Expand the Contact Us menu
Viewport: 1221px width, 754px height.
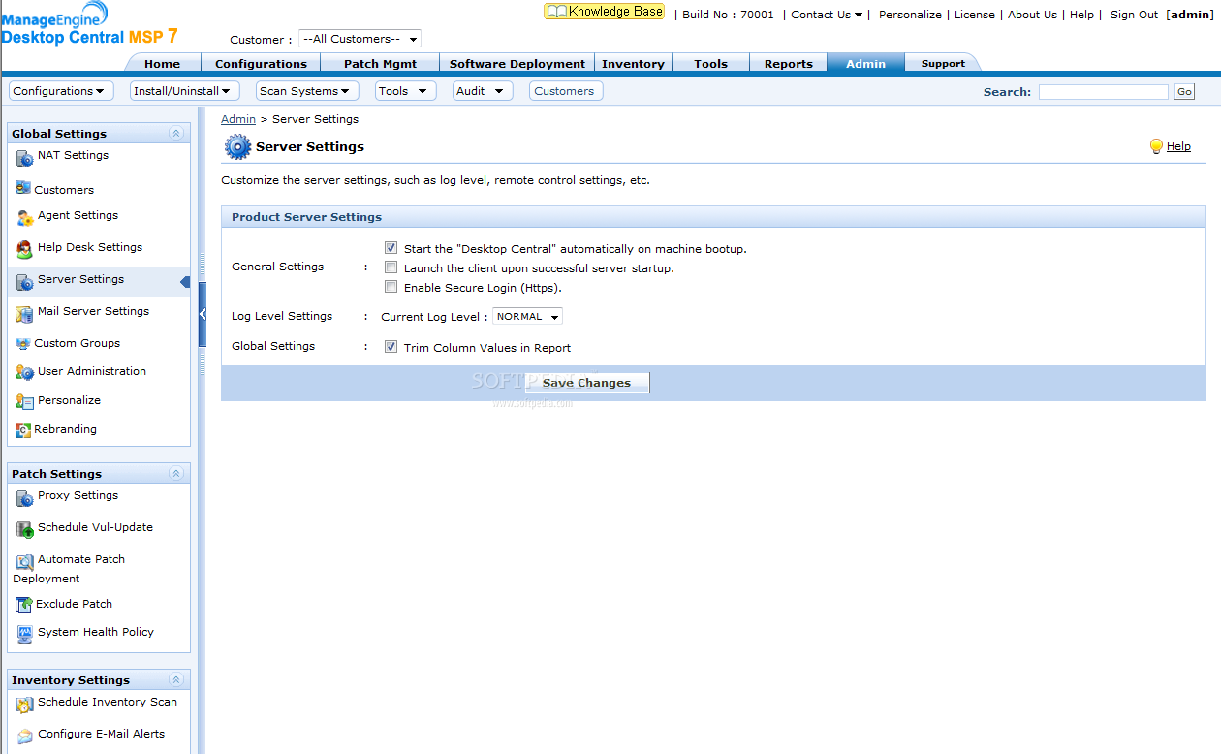tap(827, 15)
